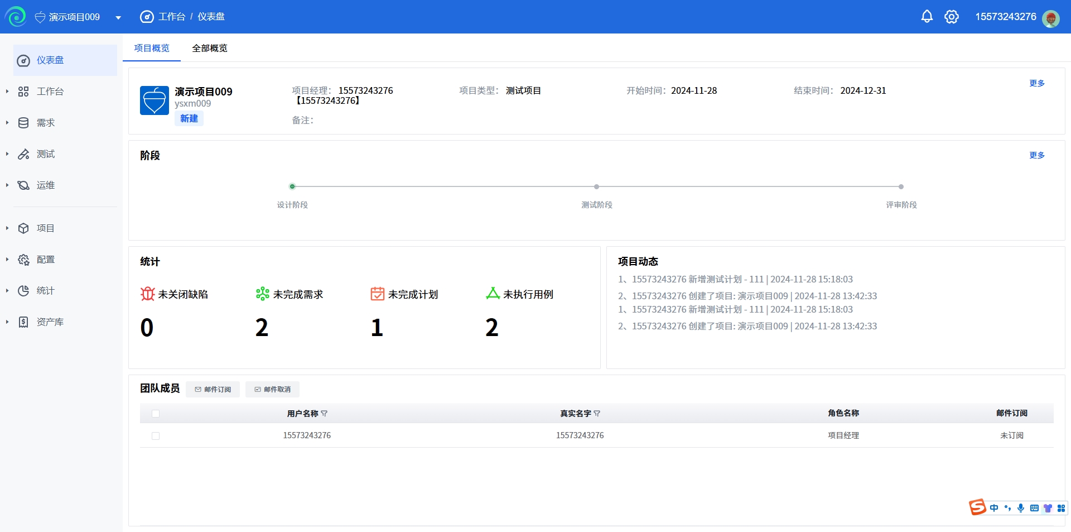
Task: Click the 未执行用例 triangle icon
Action: click(493, 294)
